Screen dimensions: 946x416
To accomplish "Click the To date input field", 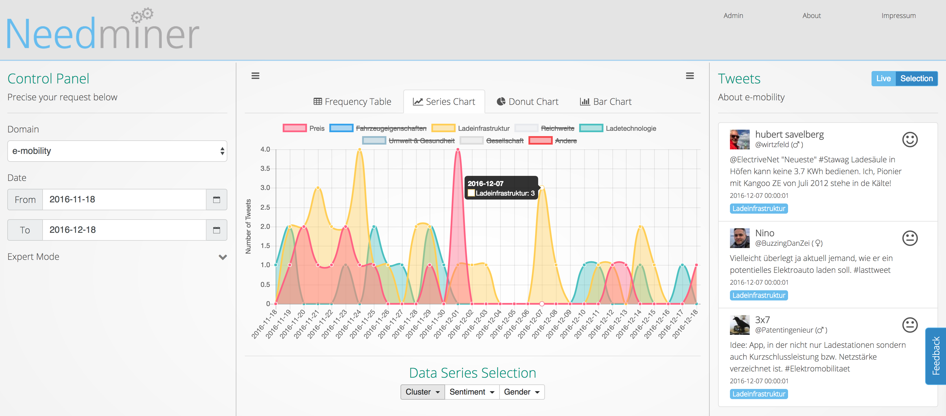I will tap(124, 230).
